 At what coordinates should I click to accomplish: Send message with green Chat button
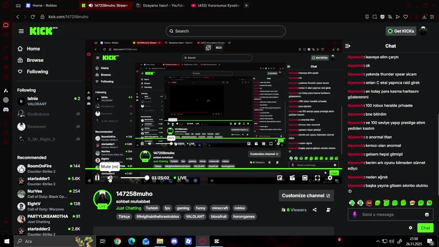tap(425, 228)
